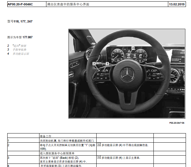Click the heading 进入授权服务中心级别菜单

coord(57,153)
